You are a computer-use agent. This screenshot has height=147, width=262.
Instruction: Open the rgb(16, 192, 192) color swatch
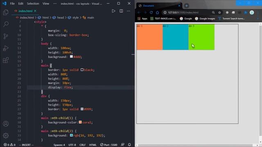pyautogui.click(x=71, y=135)
